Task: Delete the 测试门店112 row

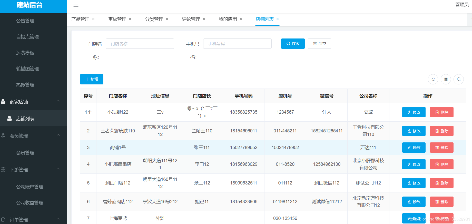Action: click(442, 183)
